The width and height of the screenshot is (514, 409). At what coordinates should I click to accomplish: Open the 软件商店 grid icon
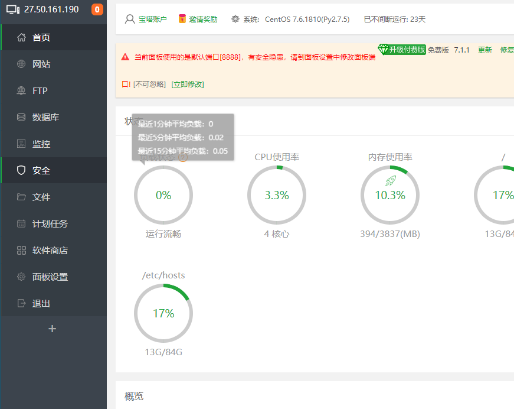pos(21,251)
